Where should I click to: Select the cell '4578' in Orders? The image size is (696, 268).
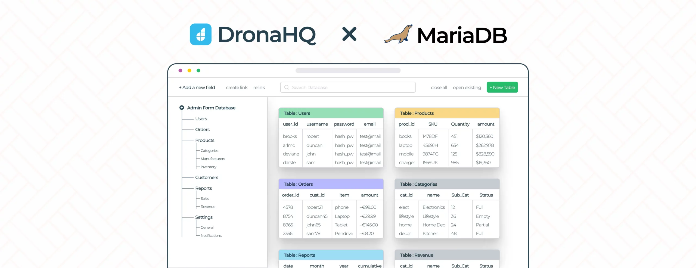[288, 207]
